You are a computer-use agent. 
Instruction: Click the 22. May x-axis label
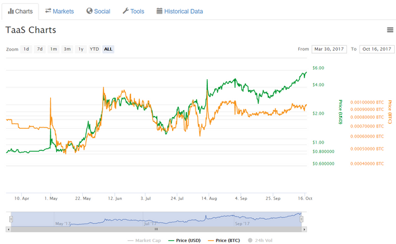pyautogui.click(x=83, y=199)
